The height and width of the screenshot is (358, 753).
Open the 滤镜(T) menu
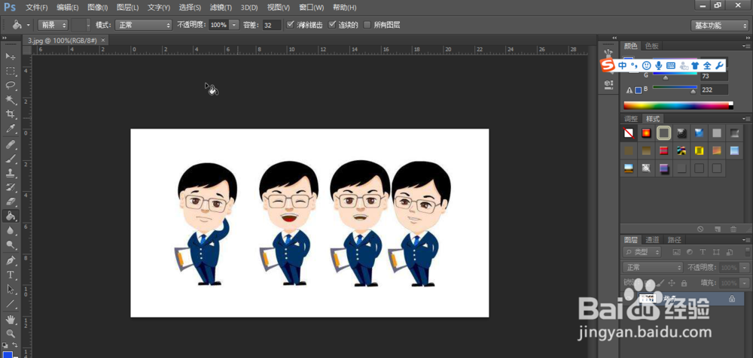coord(221,8)
